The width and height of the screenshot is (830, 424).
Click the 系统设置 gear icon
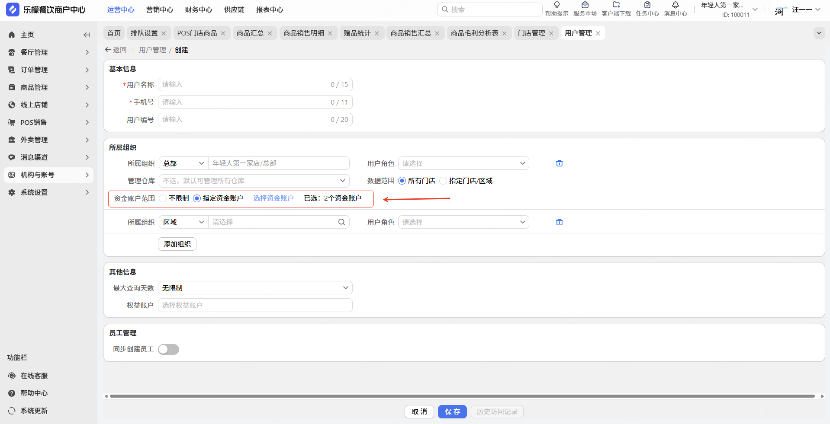pyautogui.click(x=12, y=192)
